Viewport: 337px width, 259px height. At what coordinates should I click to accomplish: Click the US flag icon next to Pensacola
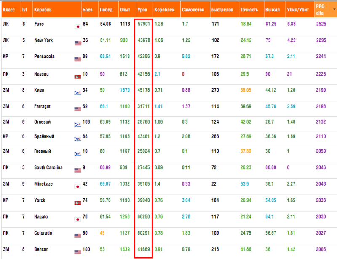click(x=78, y=59)
